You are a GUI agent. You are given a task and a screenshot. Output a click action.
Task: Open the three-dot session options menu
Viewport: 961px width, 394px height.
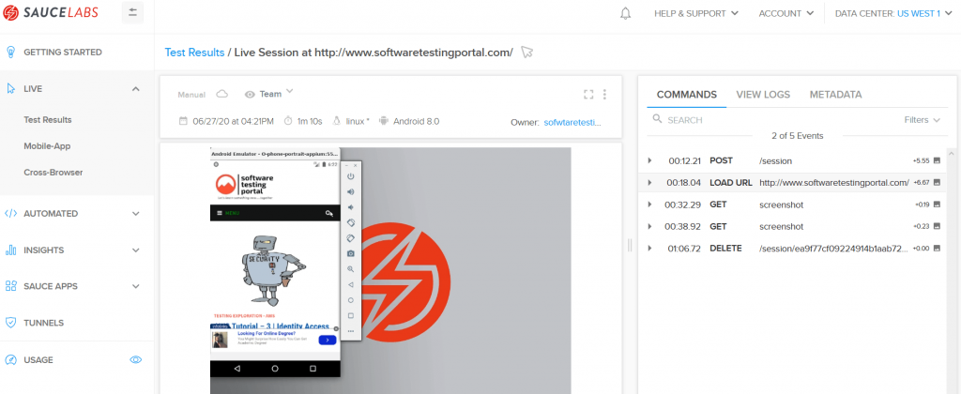[x=604, y=94]
